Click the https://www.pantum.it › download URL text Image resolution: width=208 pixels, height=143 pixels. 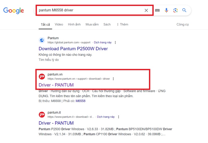[71, 117]
